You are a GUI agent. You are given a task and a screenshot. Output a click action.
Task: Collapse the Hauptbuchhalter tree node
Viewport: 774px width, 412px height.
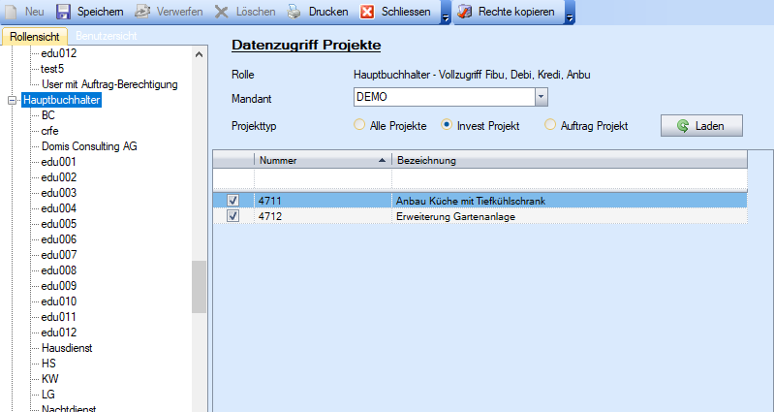(x=13, y=100)
